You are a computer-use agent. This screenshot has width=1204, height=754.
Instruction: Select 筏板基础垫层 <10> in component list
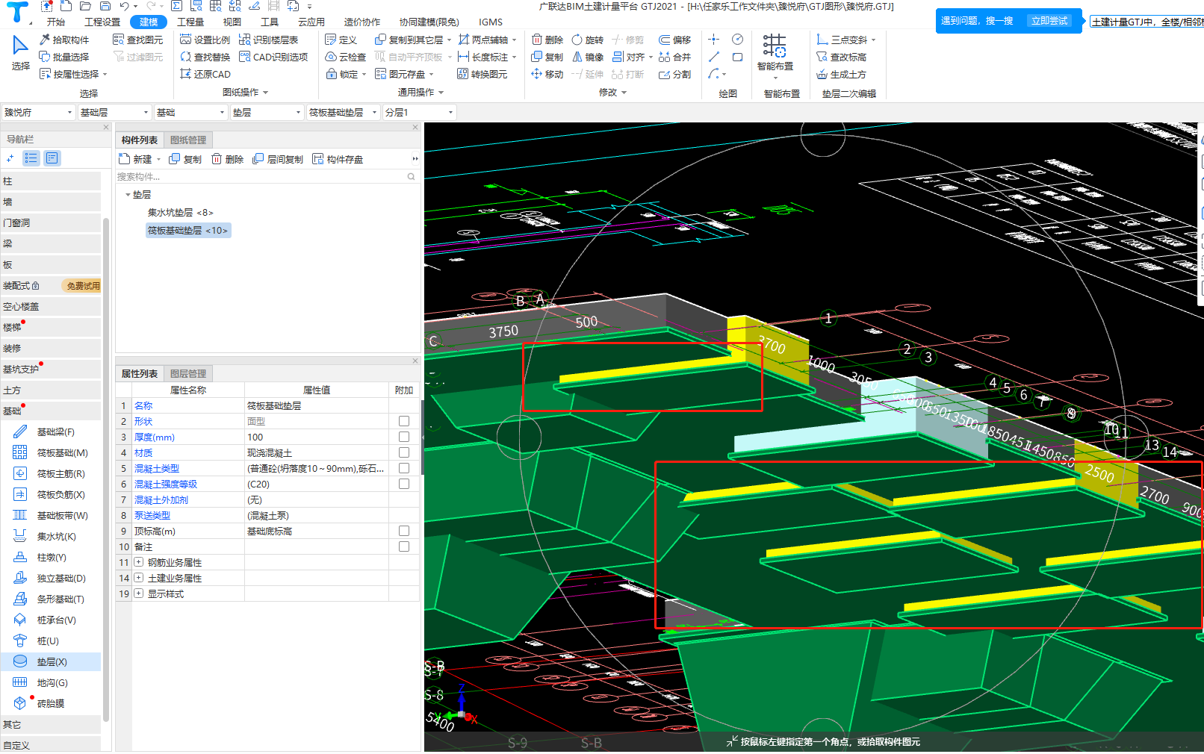[x=188, y=231]
